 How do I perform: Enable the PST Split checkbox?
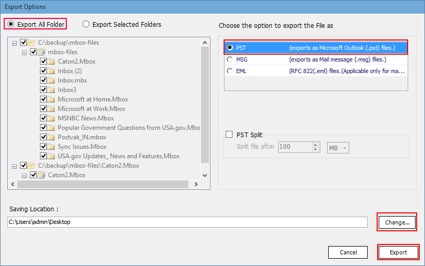pos(229,135)
